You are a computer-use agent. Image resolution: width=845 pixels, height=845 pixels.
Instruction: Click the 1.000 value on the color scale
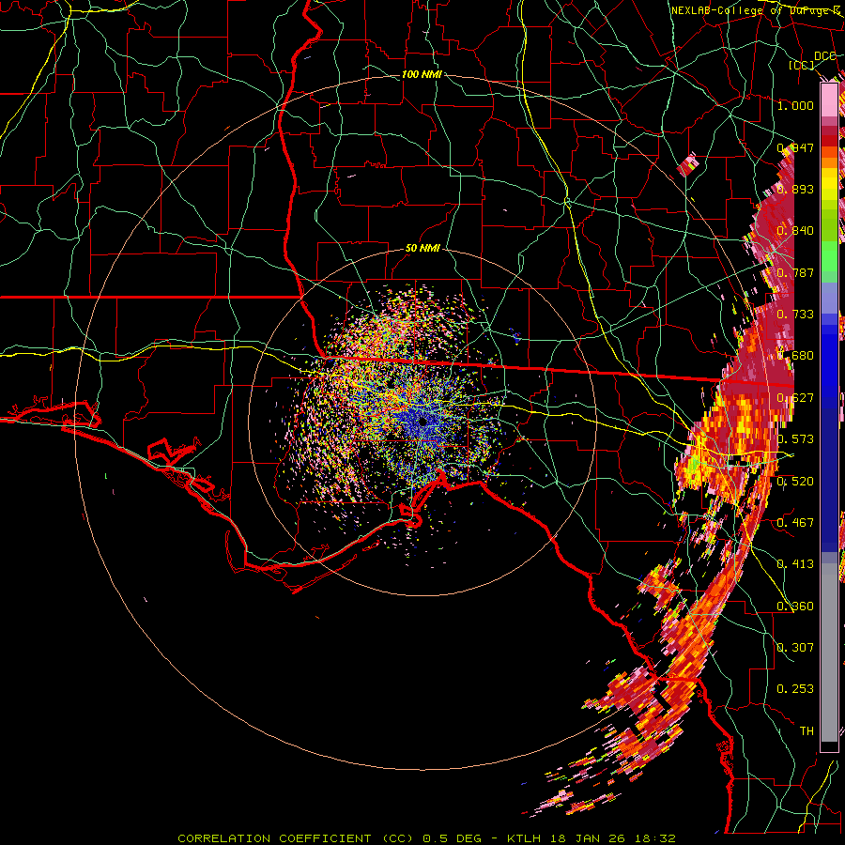pyautogui.click(x=795, y=105)
